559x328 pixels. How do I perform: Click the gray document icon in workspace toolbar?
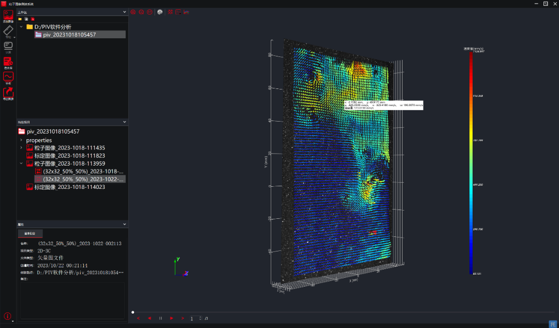(26, 19)
